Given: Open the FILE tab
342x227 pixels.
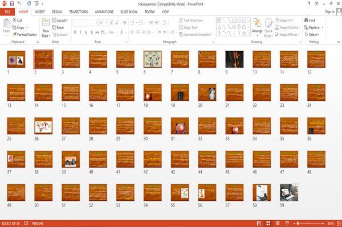Looking at the screenshot, I should click(7, 12).
